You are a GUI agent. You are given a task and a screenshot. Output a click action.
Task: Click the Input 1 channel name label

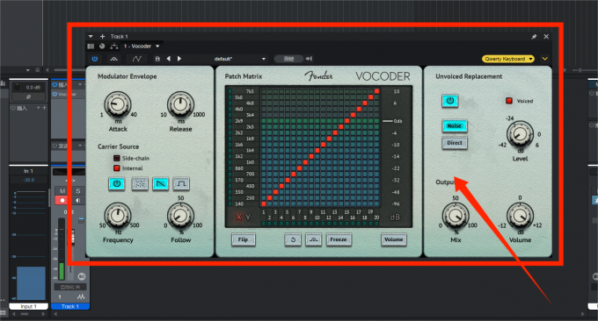point(29,306)
